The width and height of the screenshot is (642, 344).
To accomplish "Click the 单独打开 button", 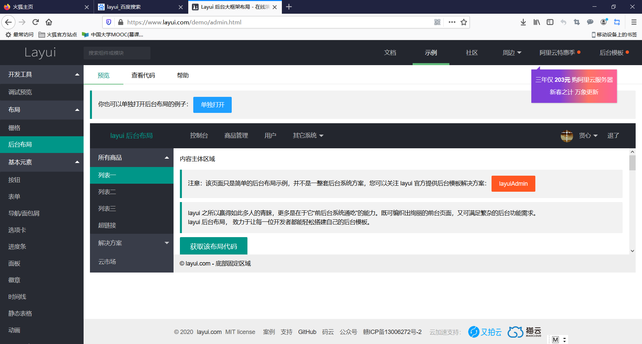I will click(212, 105).
